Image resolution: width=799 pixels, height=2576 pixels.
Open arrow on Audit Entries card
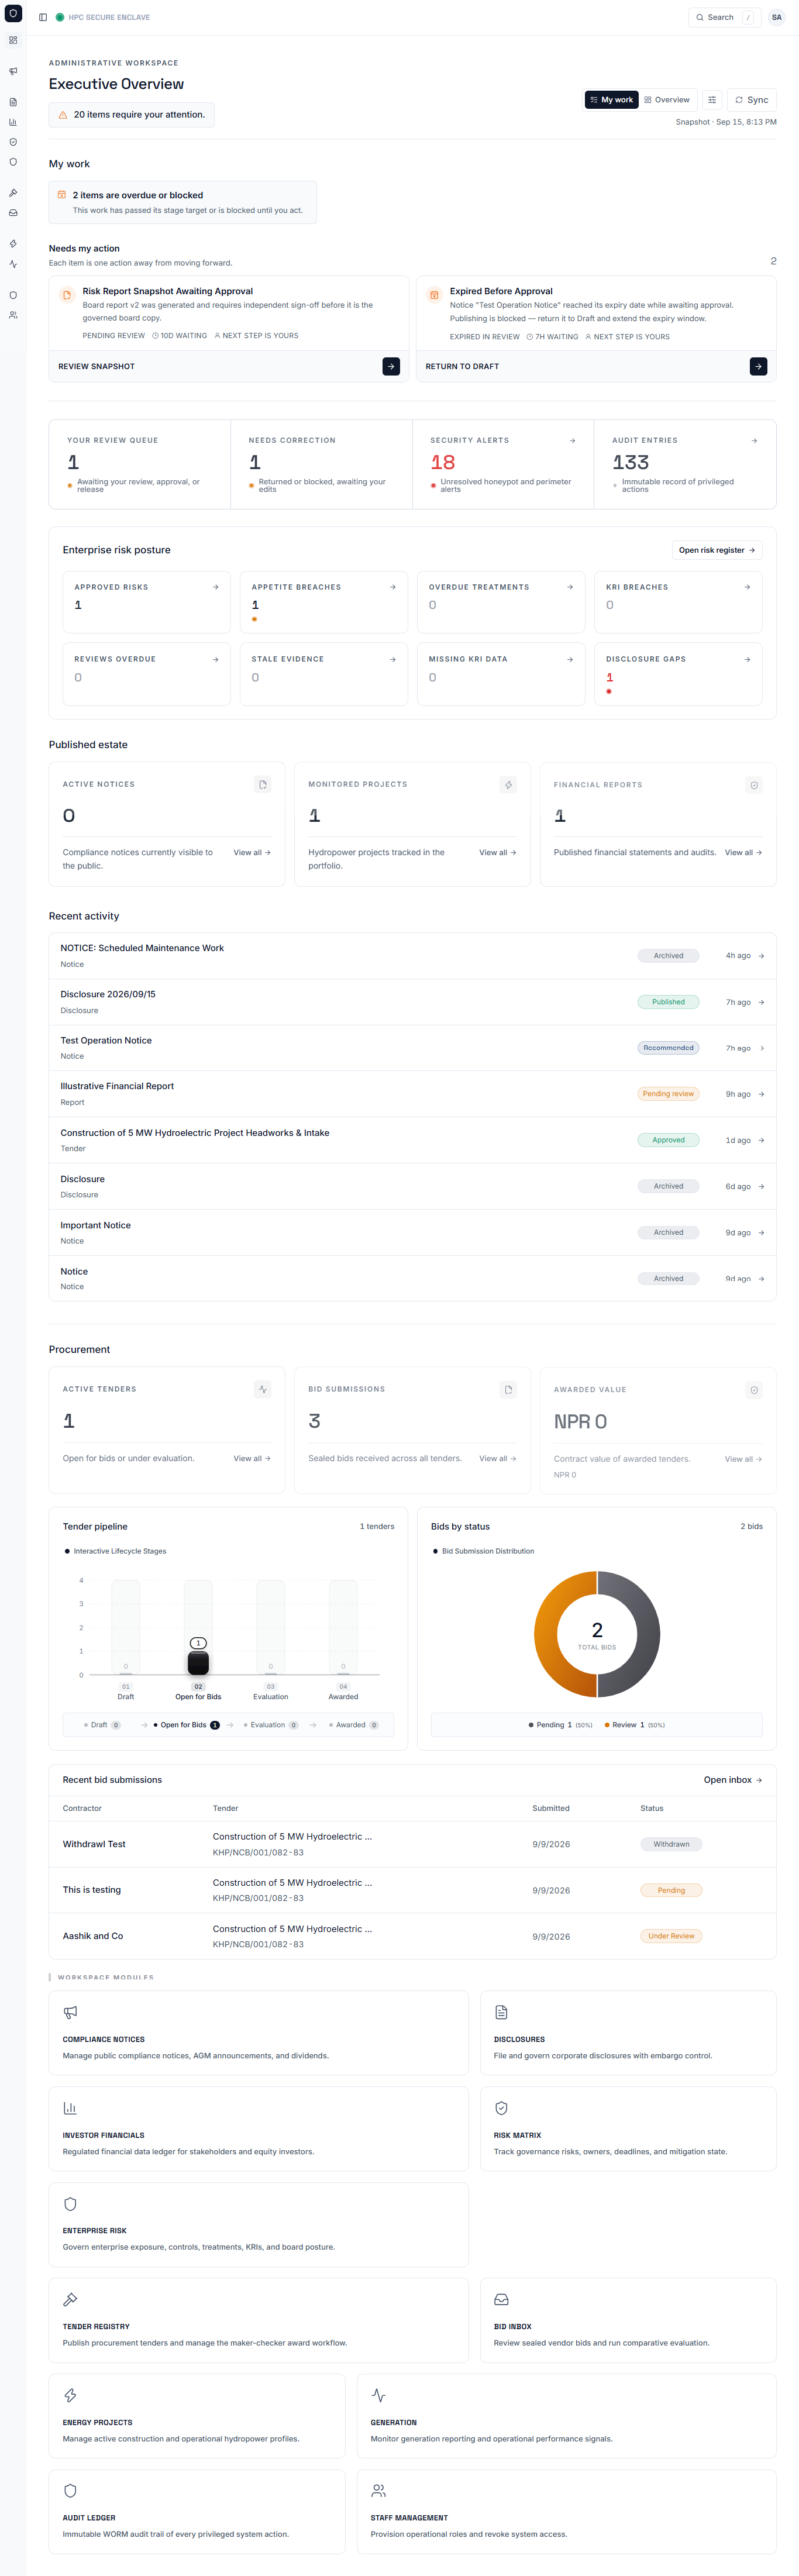click(x=754, y=440)
